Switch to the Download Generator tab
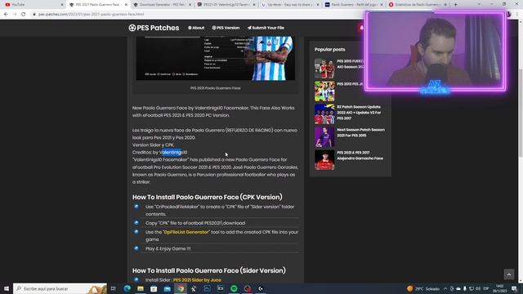The height and width of the screenshot is (294, 523). click(x=162, y=5)
